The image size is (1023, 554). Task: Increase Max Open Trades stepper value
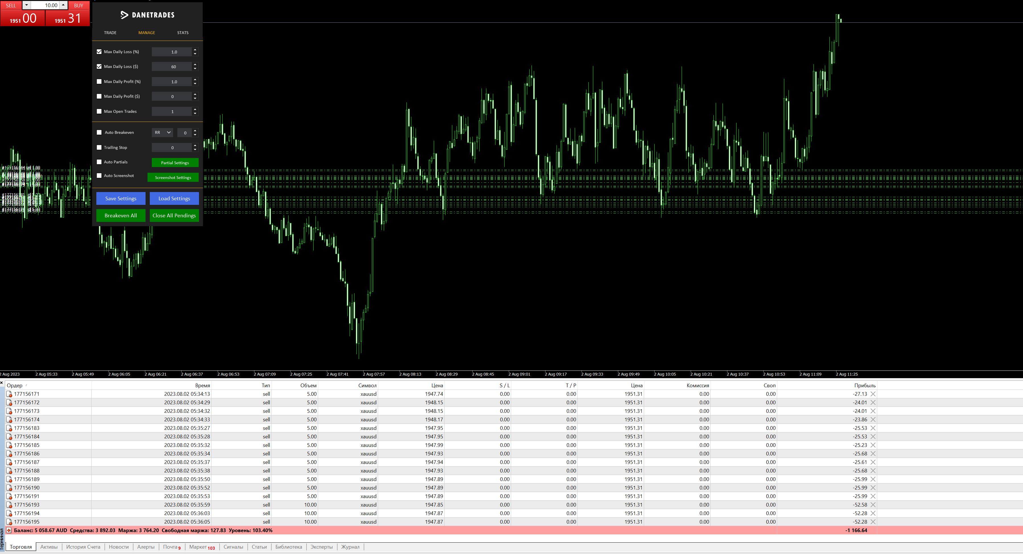pos(195,110)
